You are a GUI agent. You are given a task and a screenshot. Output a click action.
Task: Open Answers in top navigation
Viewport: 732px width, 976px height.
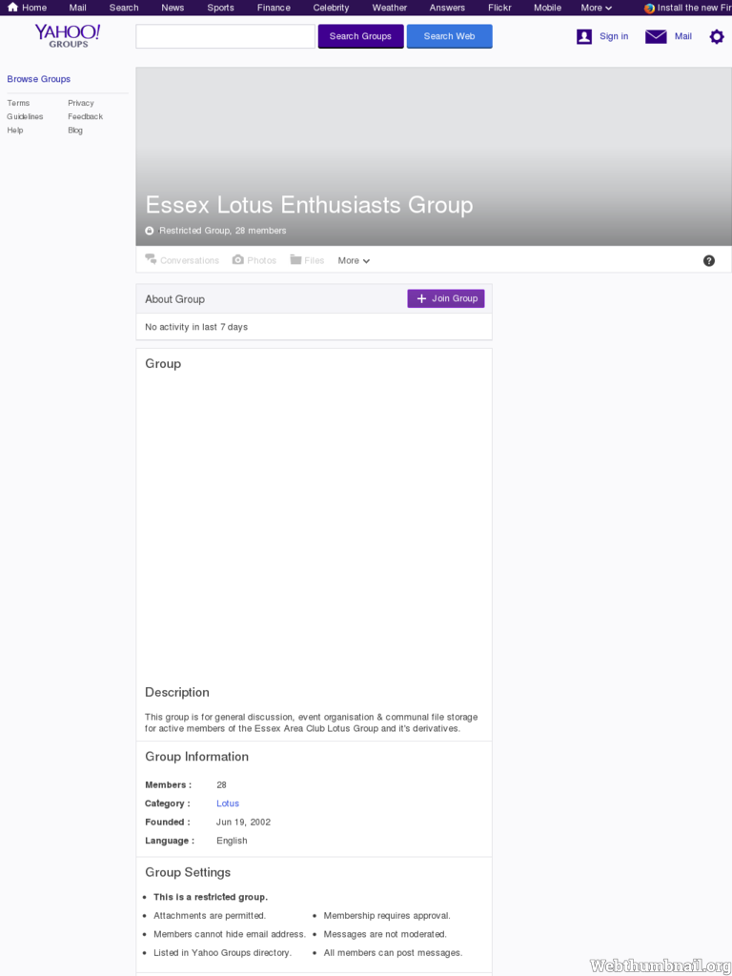[447, 8]
